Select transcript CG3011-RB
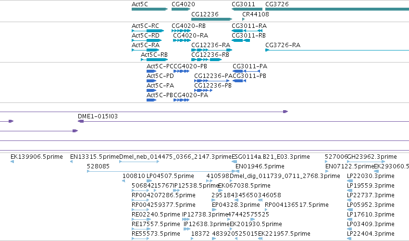This screenshot has width=409, height=241. coord(240,40)
